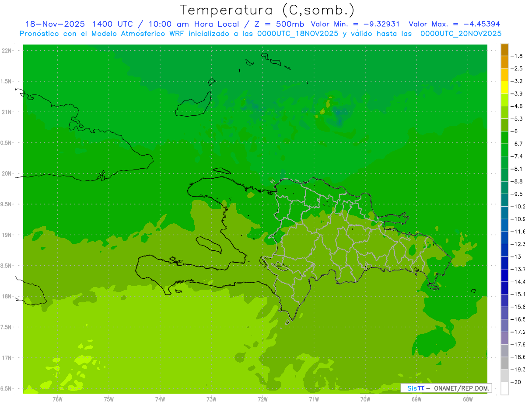Click the '74W' longitude label
Image resolution: width=525 pixels, height=405 pixels.
160,399
